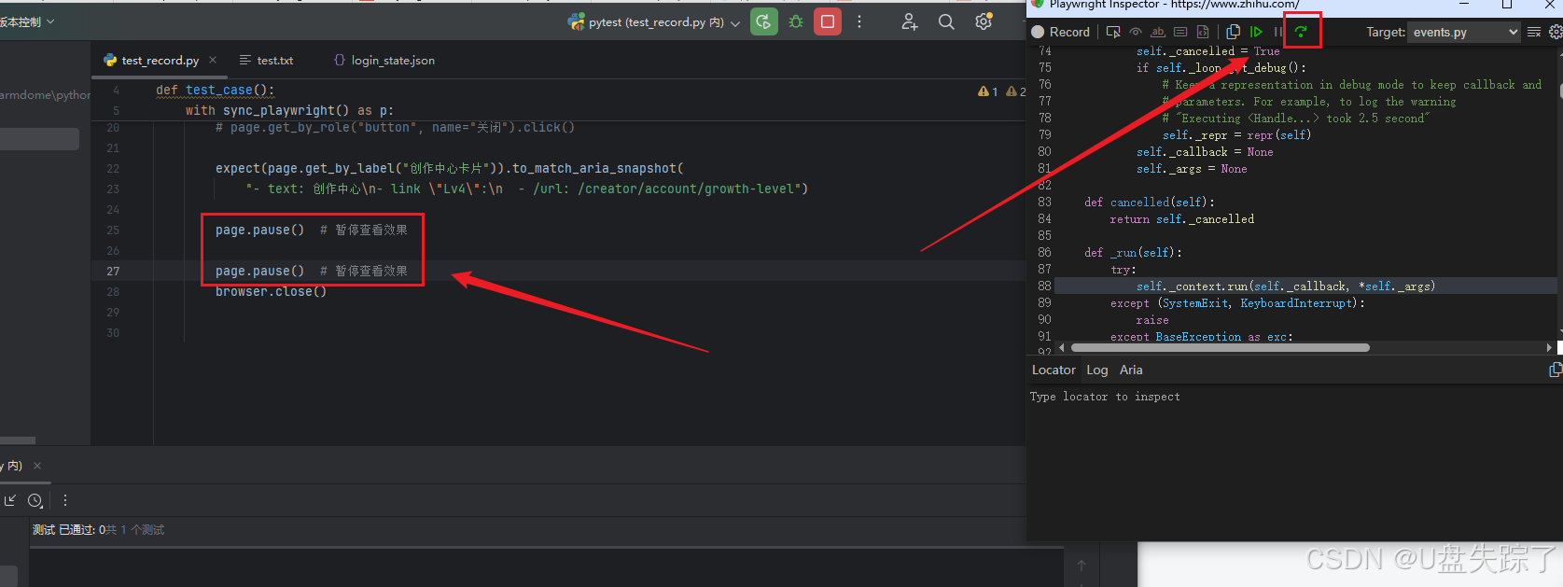
Task: Click the Inspector scrollbar right arrow
Action: tap(1549, 347)
